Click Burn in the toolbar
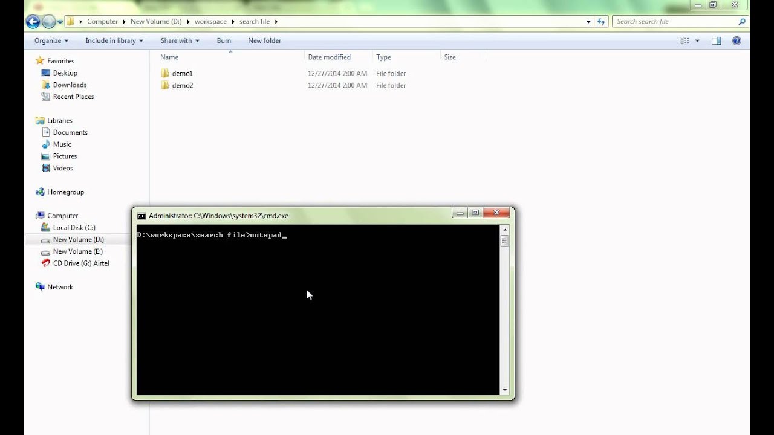The image size is (774, 435). click(224, 41)
